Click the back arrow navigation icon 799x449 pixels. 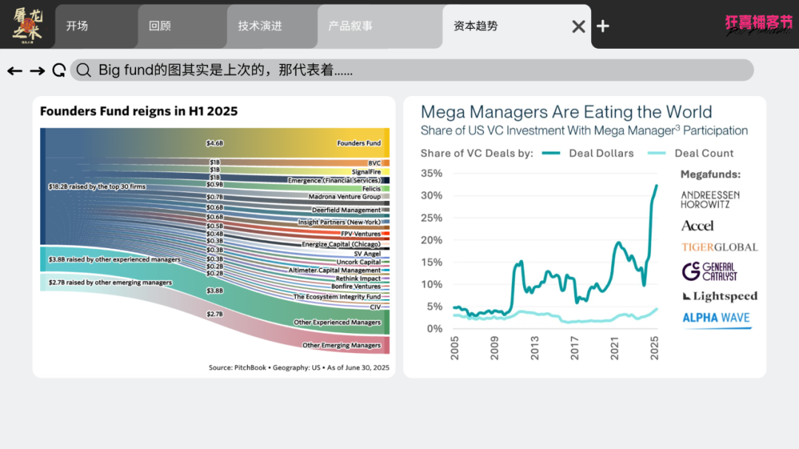pyautogui.click(x=15, y=71)
